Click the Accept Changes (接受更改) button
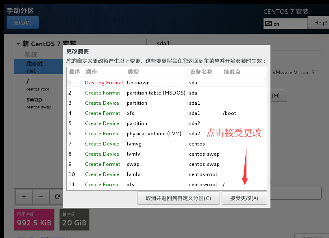The height and width of the screenshot is (238, 329). click(x=244, y=198)
